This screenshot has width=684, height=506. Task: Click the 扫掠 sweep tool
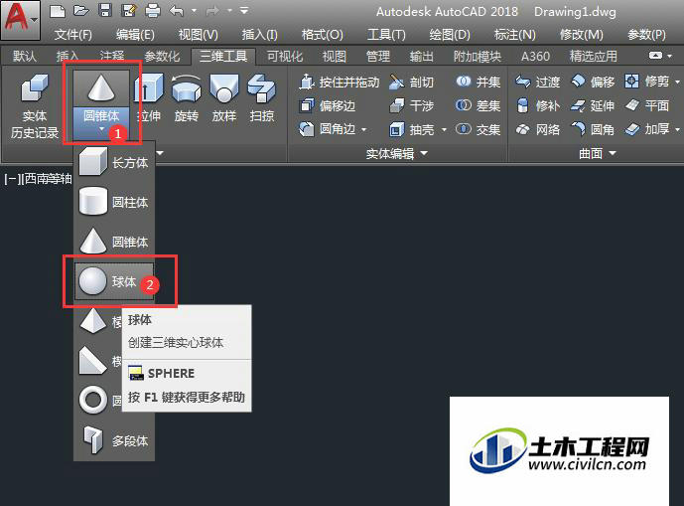[x=262, y=97]
